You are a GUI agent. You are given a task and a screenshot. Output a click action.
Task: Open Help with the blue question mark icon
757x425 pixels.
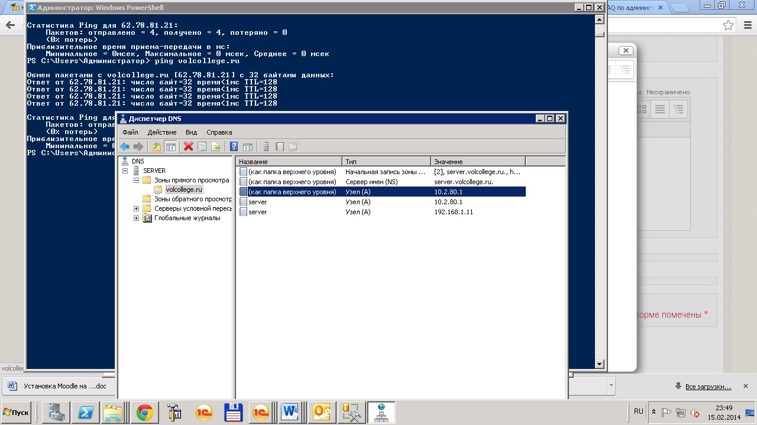[234, 147]
